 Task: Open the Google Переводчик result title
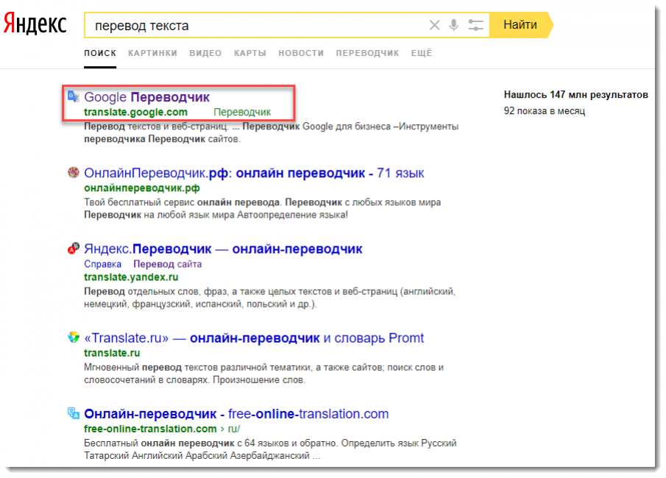[147, 97]
